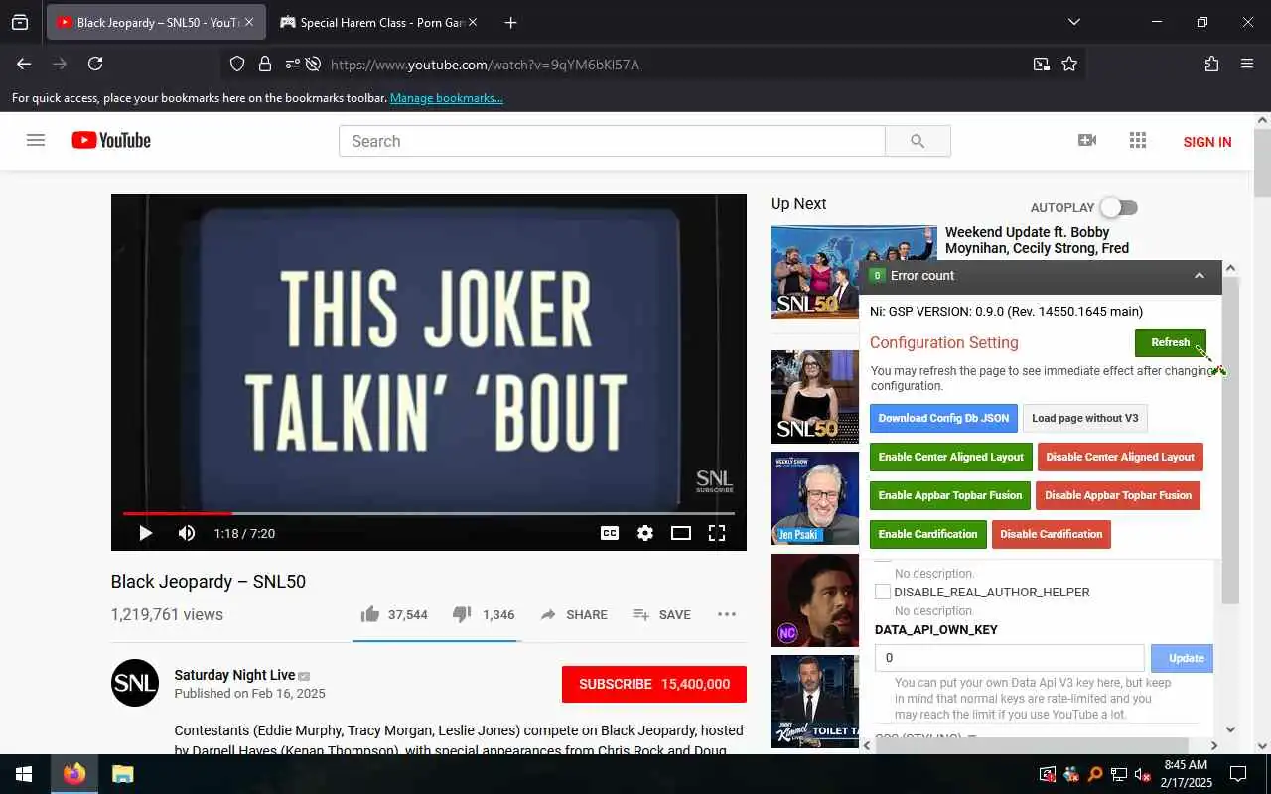Click the green Refresh button
This screenshot has height=794, width=1271.
pos(1171,342)
